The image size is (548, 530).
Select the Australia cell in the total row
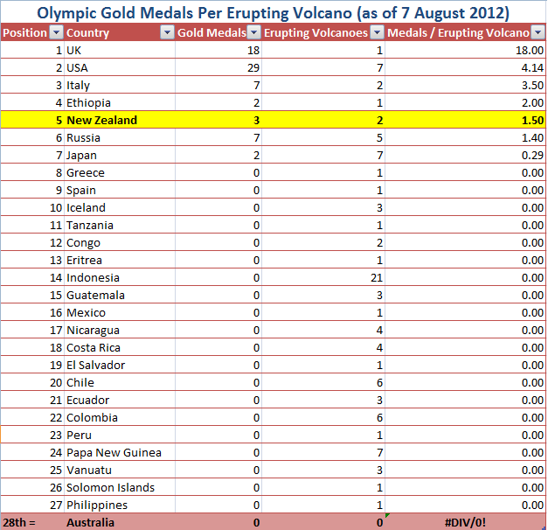[x=120, y=522]
